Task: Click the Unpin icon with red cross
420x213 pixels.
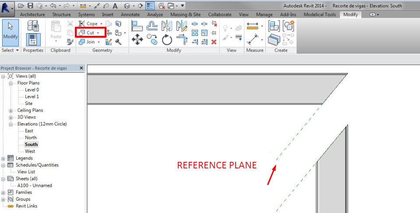Action: tap(214, 24)
